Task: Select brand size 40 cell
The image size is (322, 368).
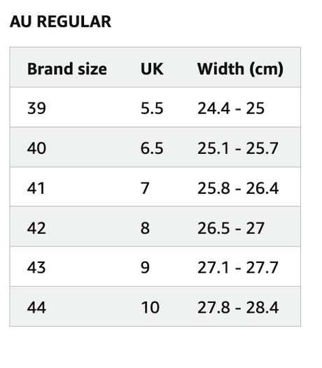Action: [x=36, y=148]
